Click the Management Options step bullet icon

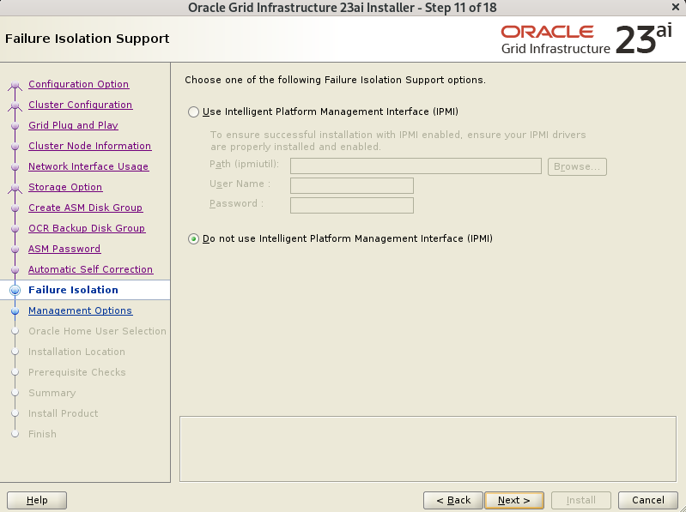(15, 310)
